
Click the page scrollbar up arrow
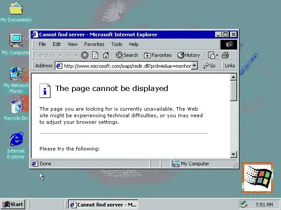pos(233,77)
